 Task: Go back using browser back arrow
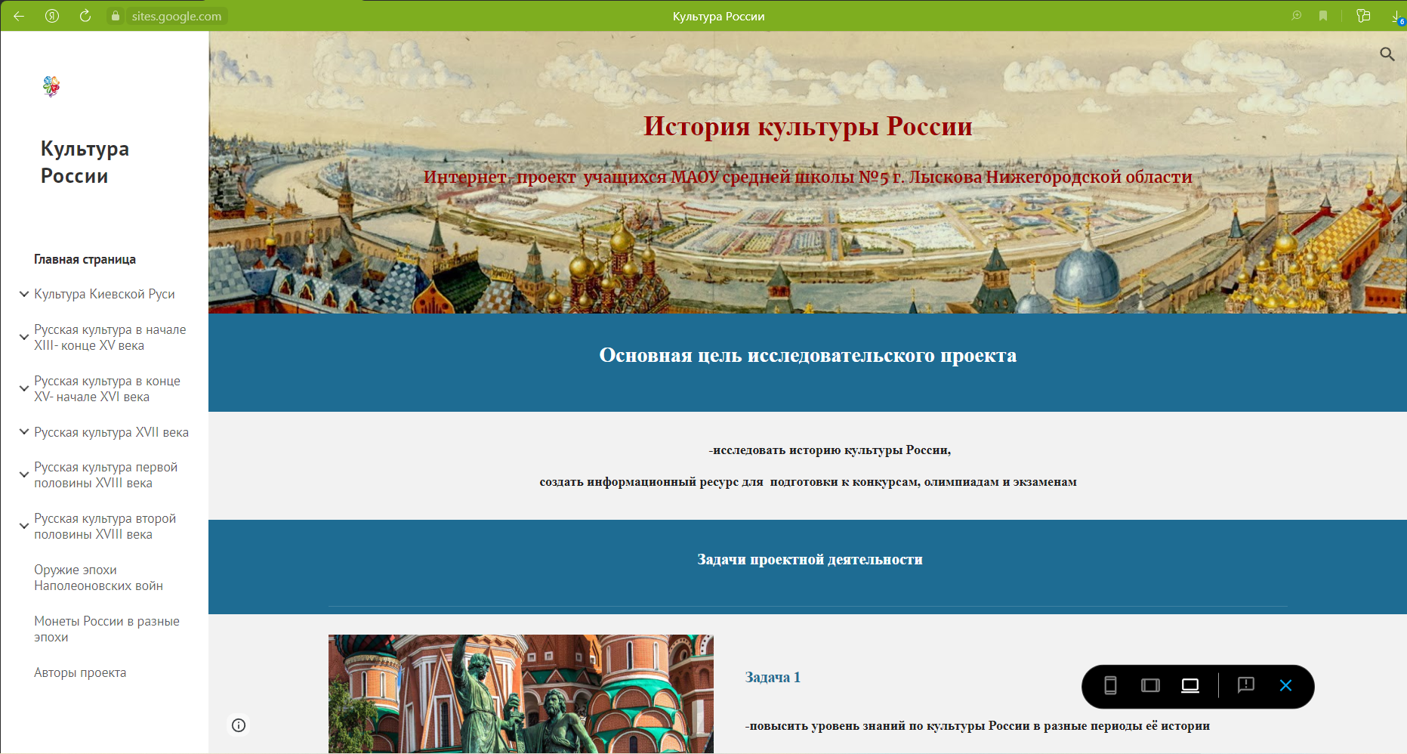pyautogui.click(x=19, y=16)
